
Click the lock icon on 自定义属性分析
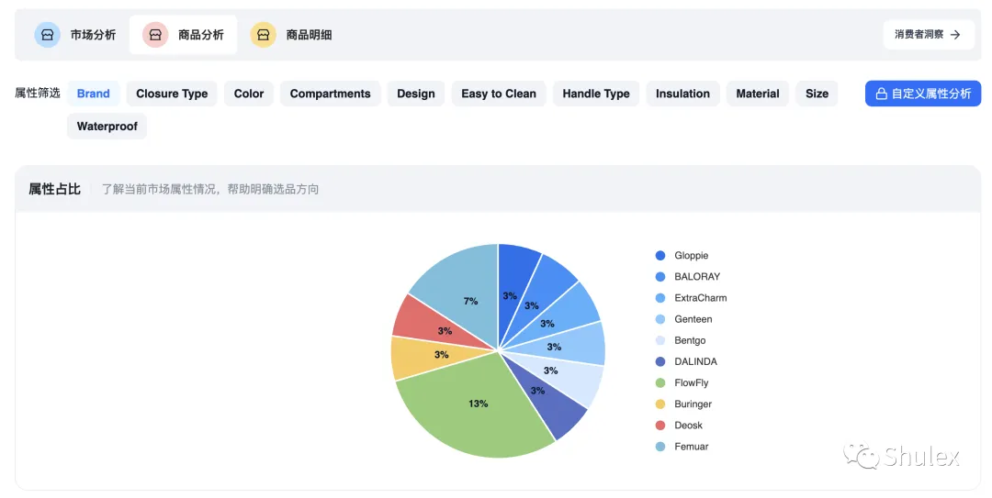point(881,94)
